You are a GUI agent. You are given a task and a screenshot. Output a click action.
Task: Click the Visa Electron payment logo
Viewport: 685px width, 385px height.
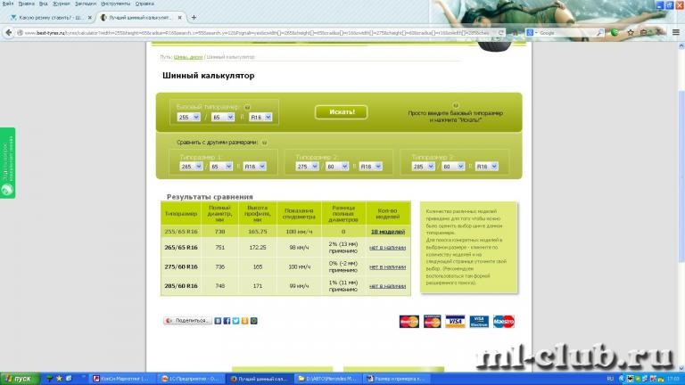click(479, 321)
